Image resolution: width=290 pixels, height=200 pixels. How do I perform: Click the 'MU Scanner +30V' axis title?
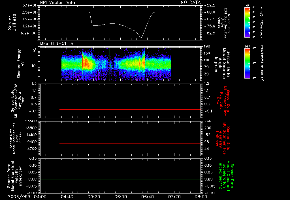click(18, 101)
